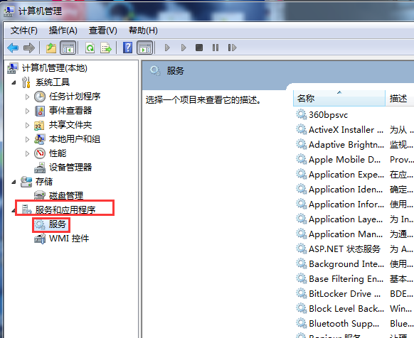Toggle the show/hide action pane button
This screenshot has height=338, width=414.
(x=145, y=48)
